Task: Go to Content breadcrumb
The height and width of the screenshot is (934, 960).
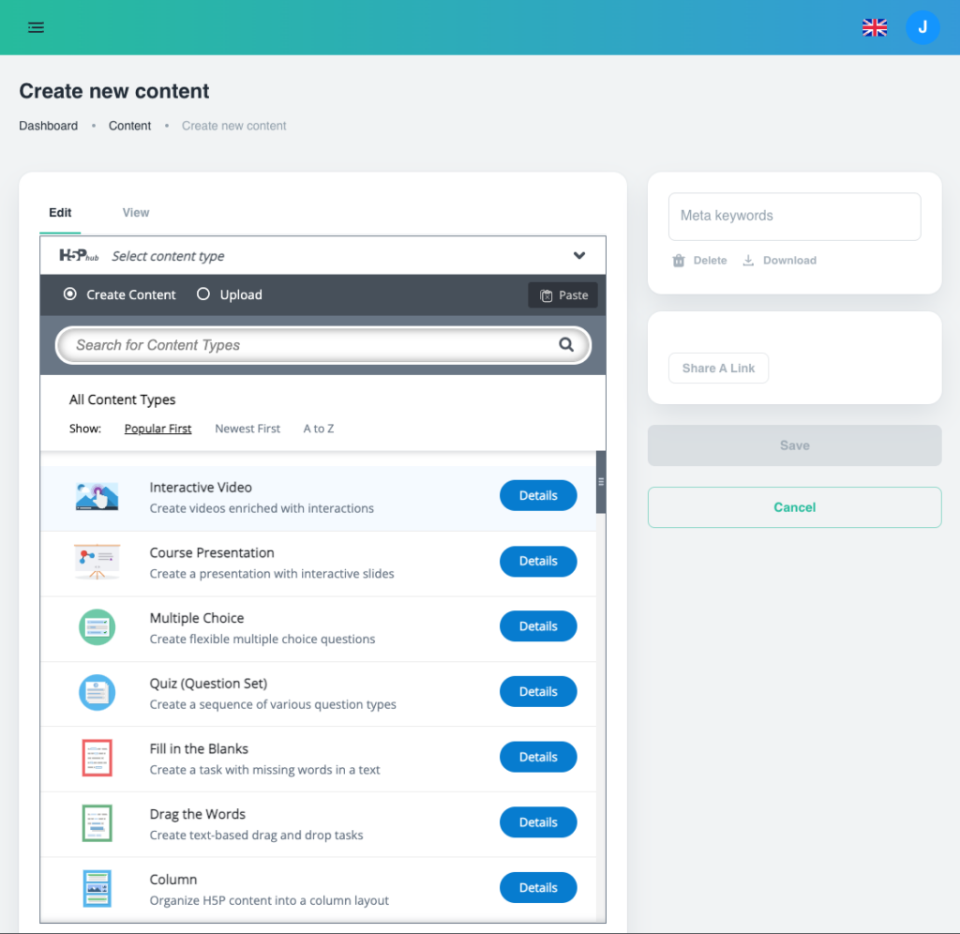Action: 129,126
